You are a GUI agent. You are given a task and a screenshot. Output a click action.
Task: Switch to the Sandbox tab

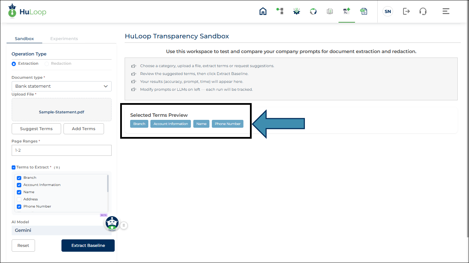24,39
